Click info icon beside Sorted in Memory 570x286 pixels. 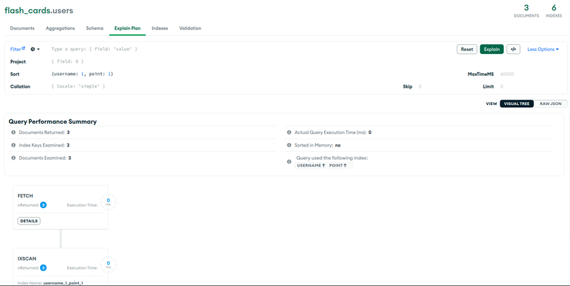pyautogui.click(x=289, y=145)
